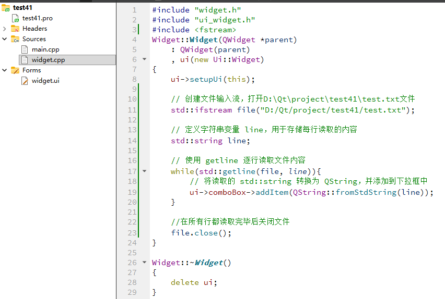Viewport: 445px width, 299px height.
Task: Select test41 project root in tree
Action: (x=22, y=8)
